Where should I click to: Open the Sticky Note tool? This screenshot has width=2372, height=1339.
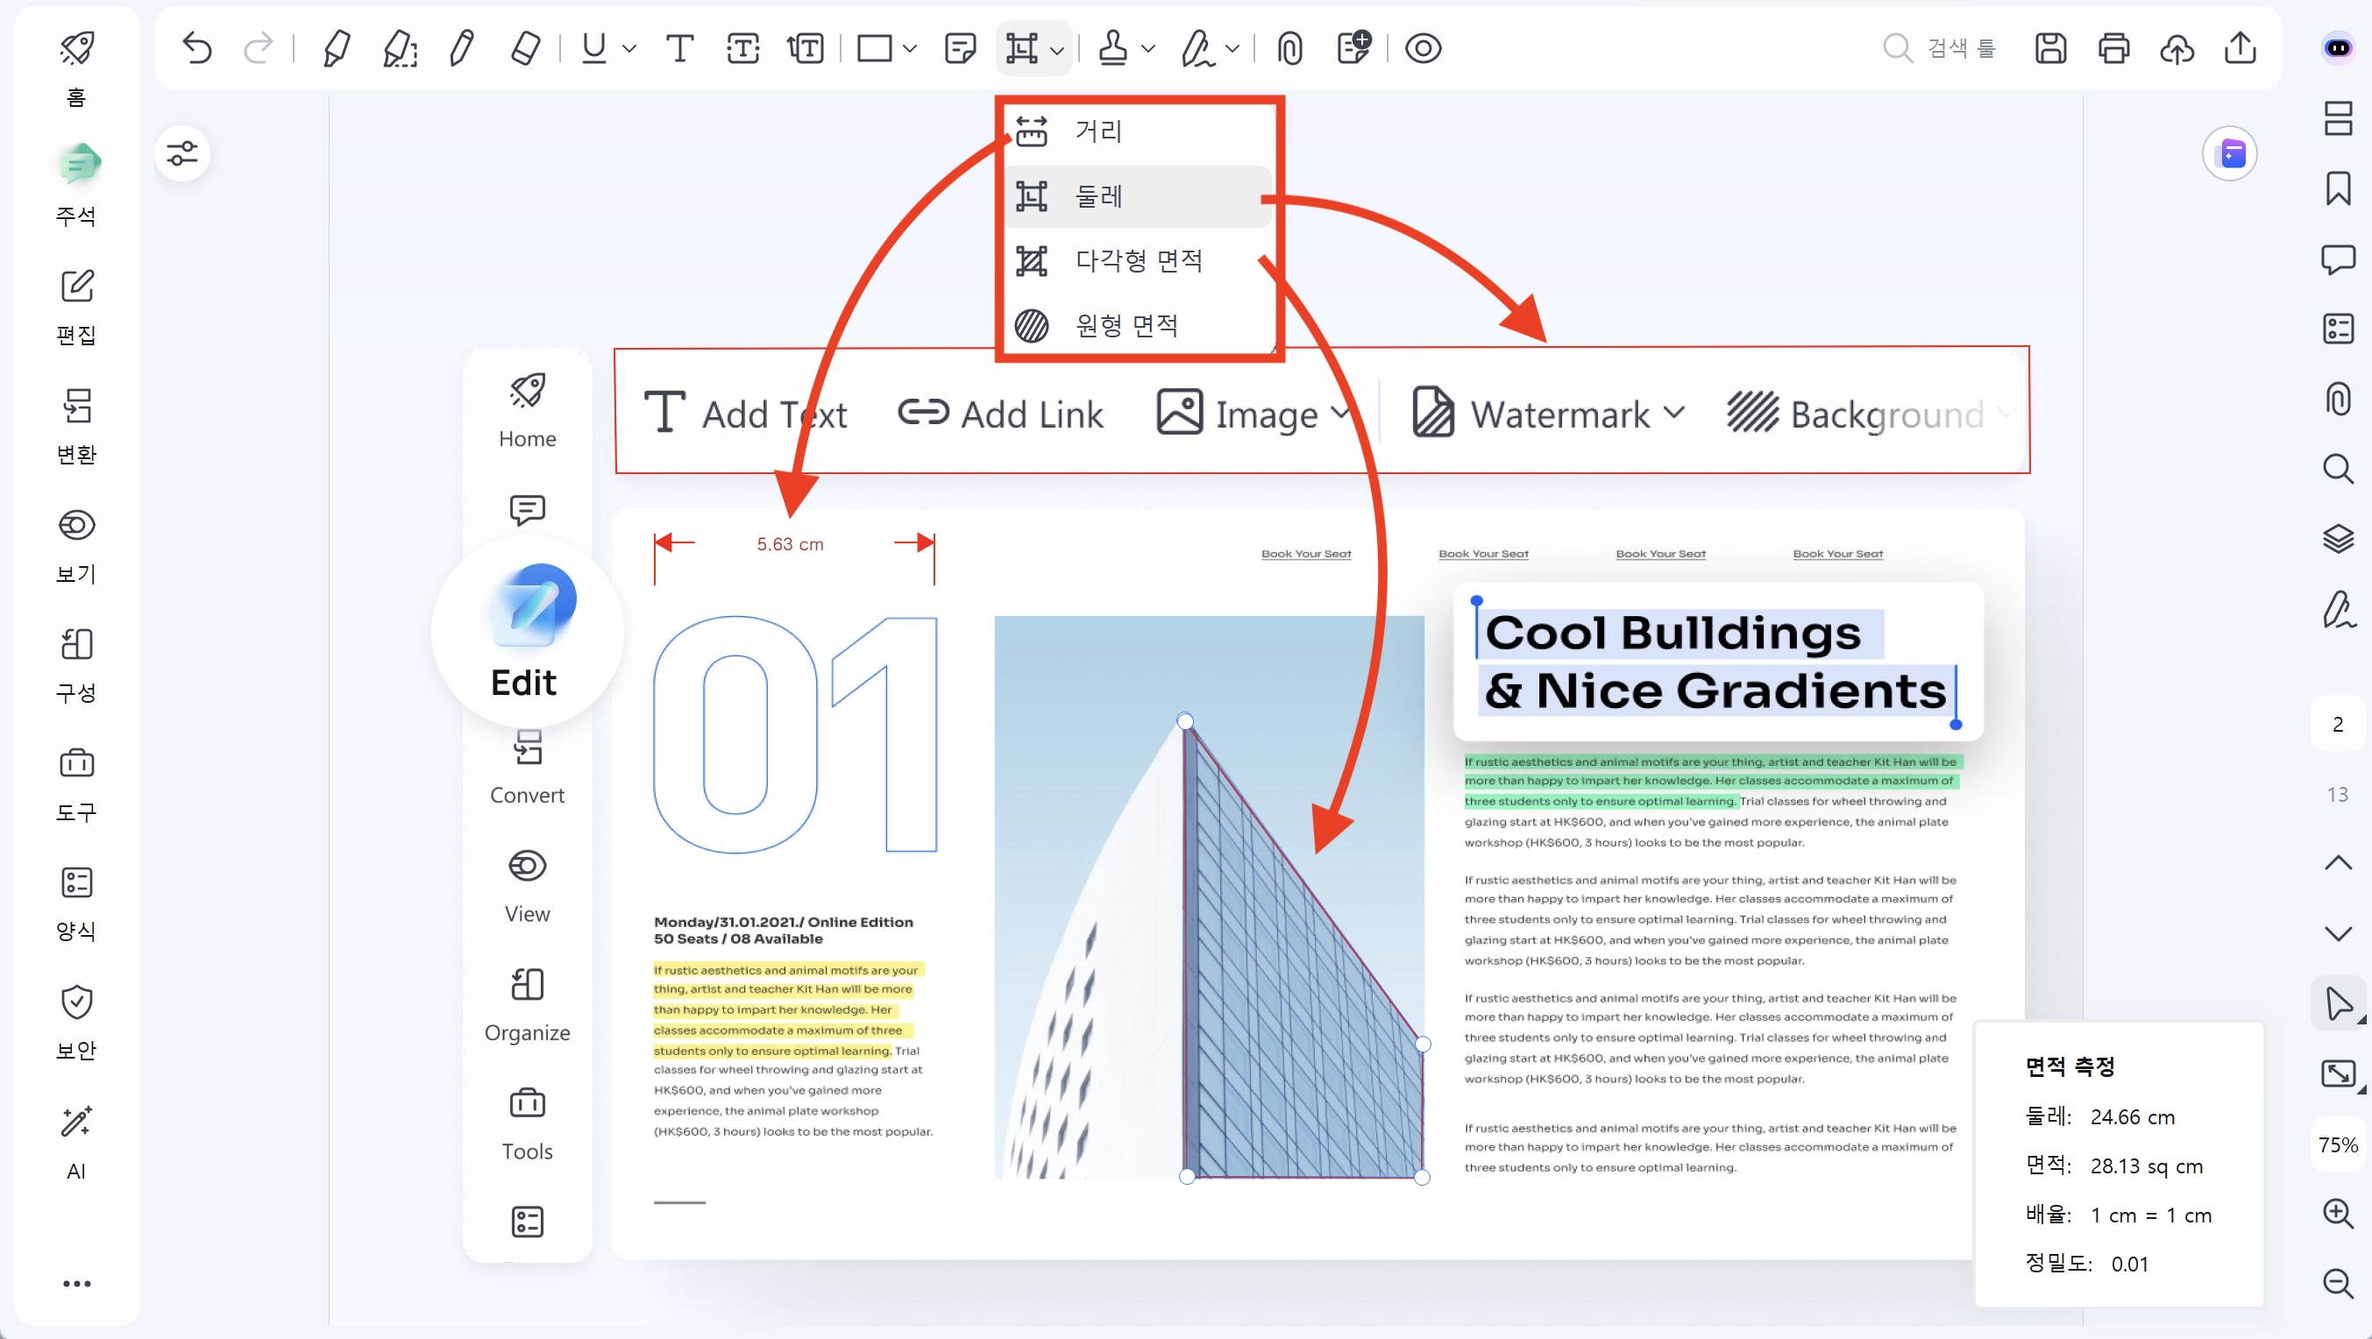click(961, 48)
